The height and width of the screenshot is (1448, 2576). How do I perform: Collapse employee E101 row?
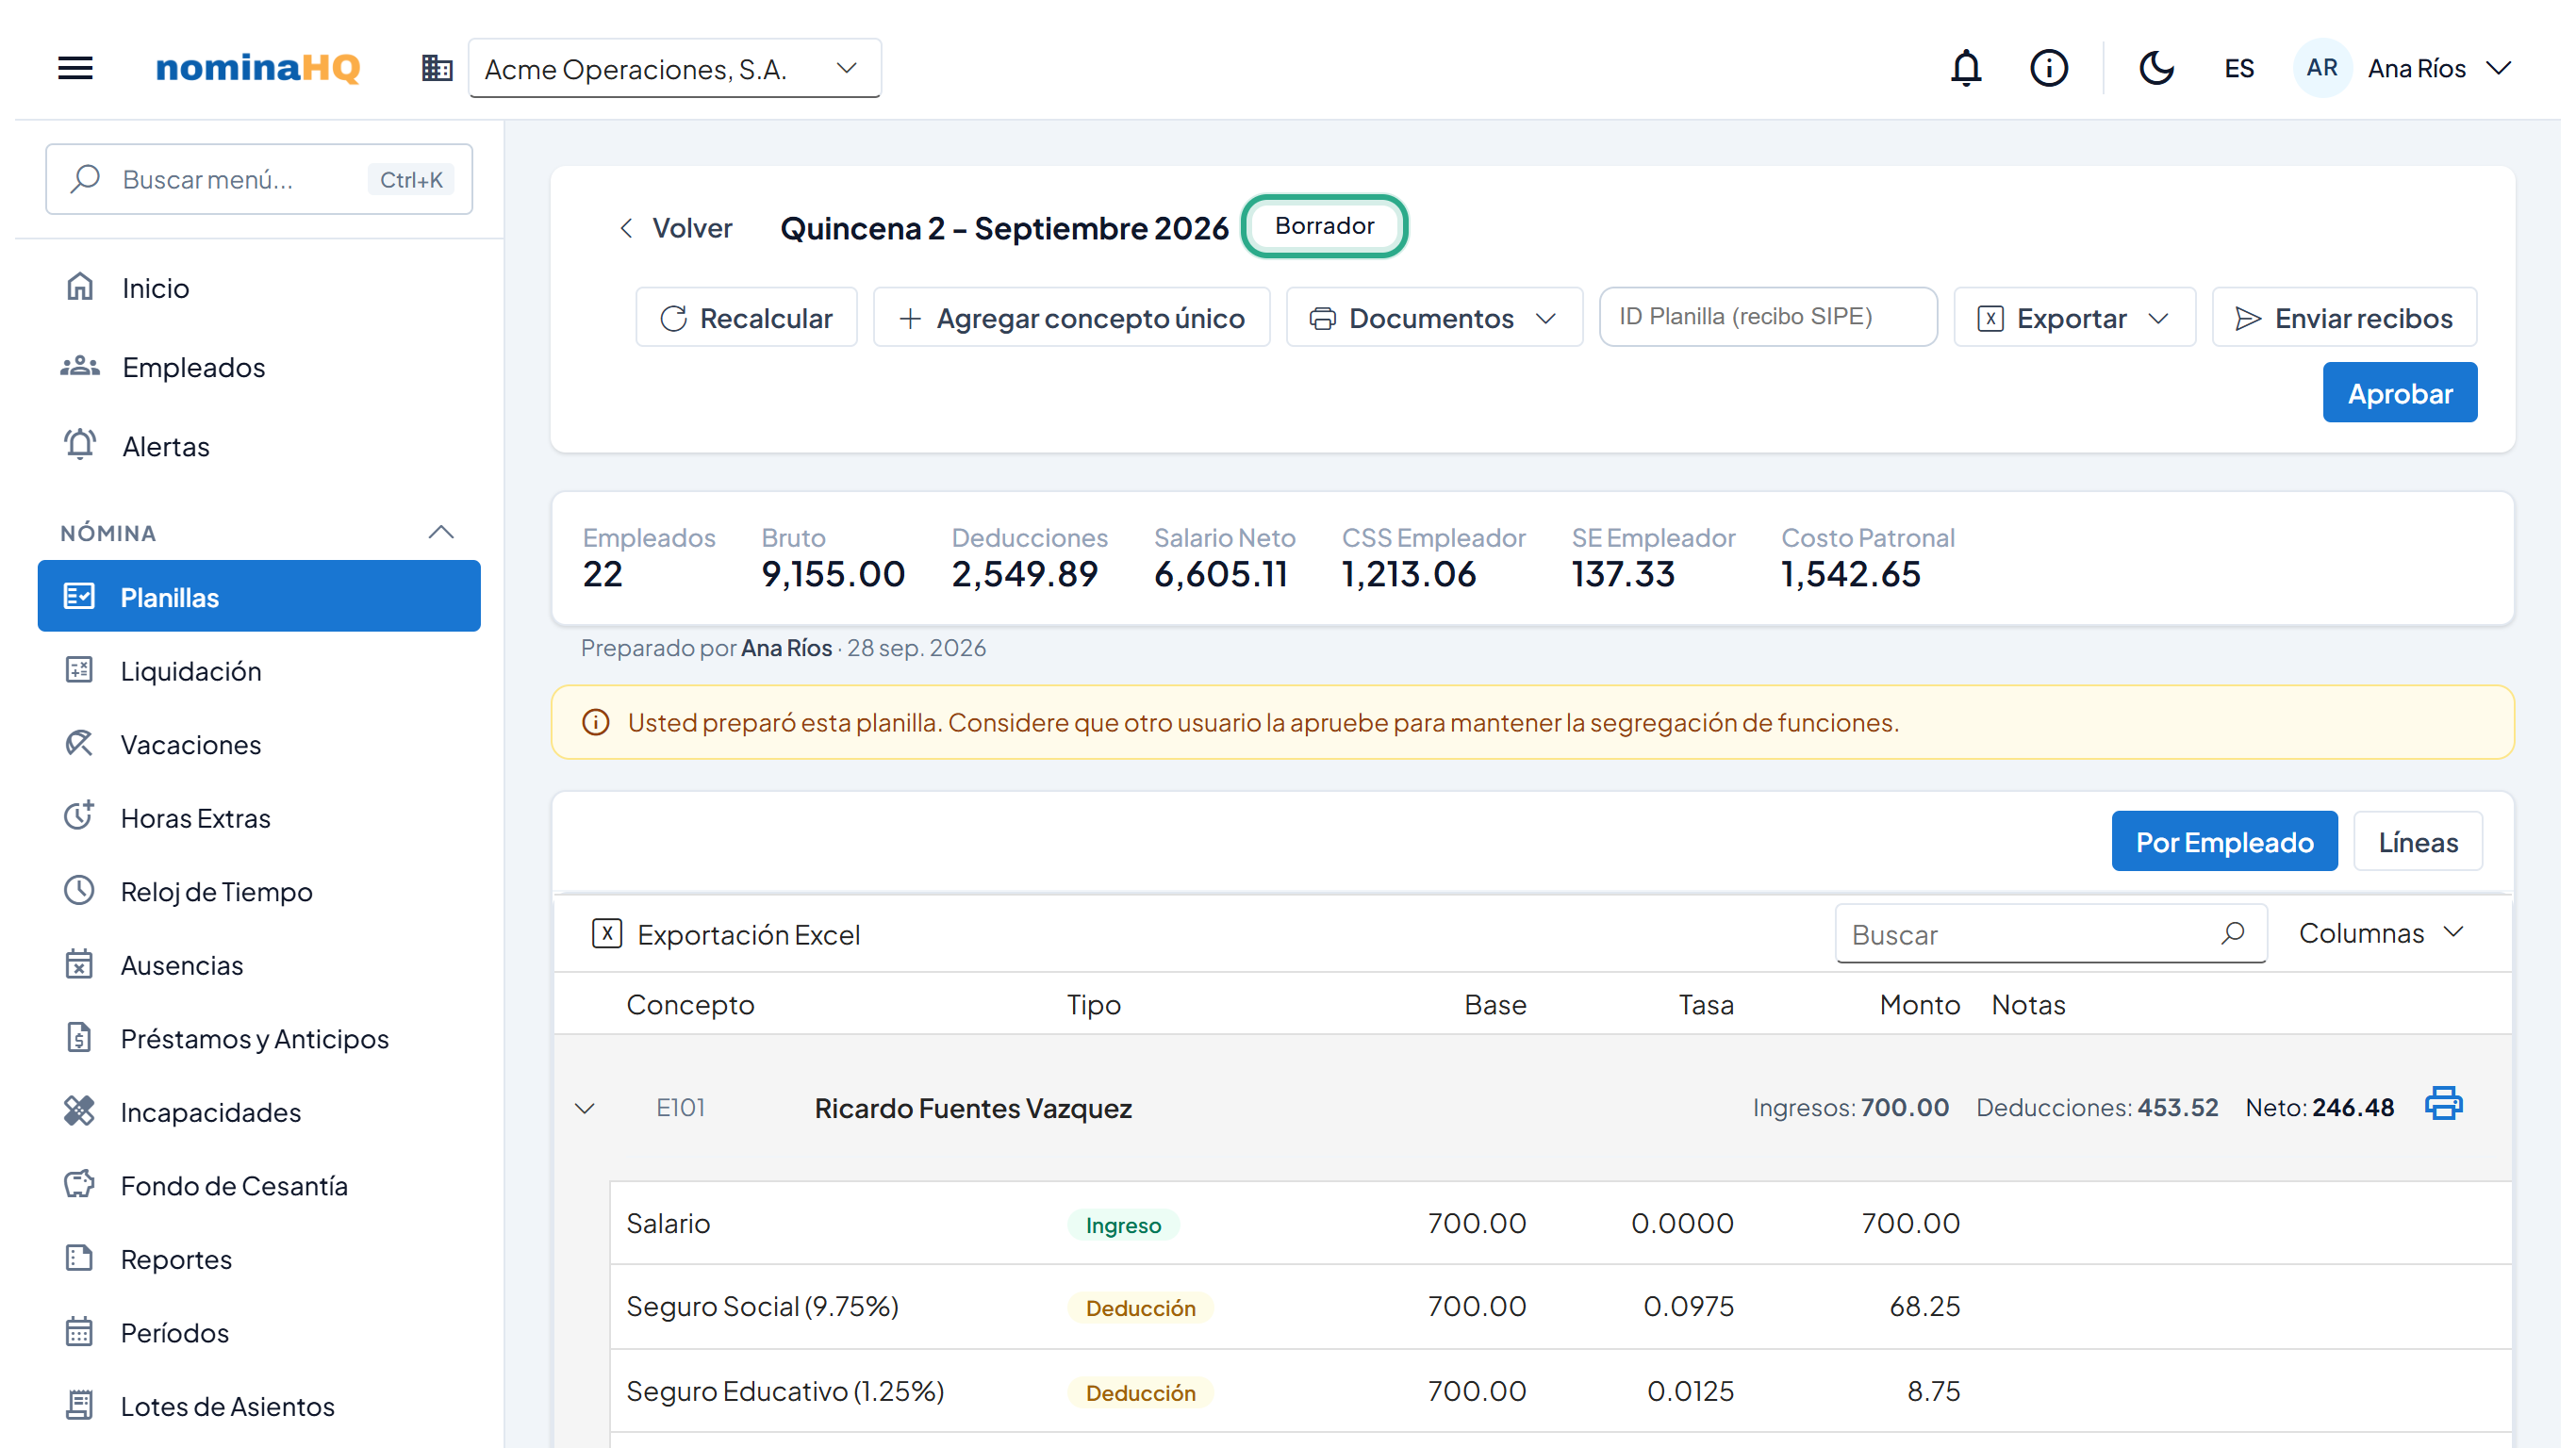click(x=585, y=1108)
